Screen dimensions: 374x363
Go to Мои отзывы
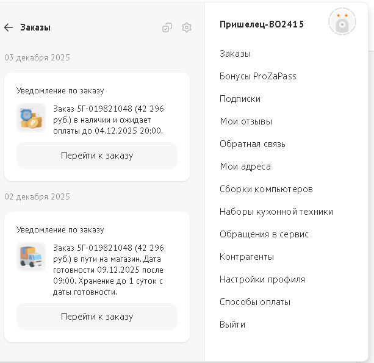246,121
